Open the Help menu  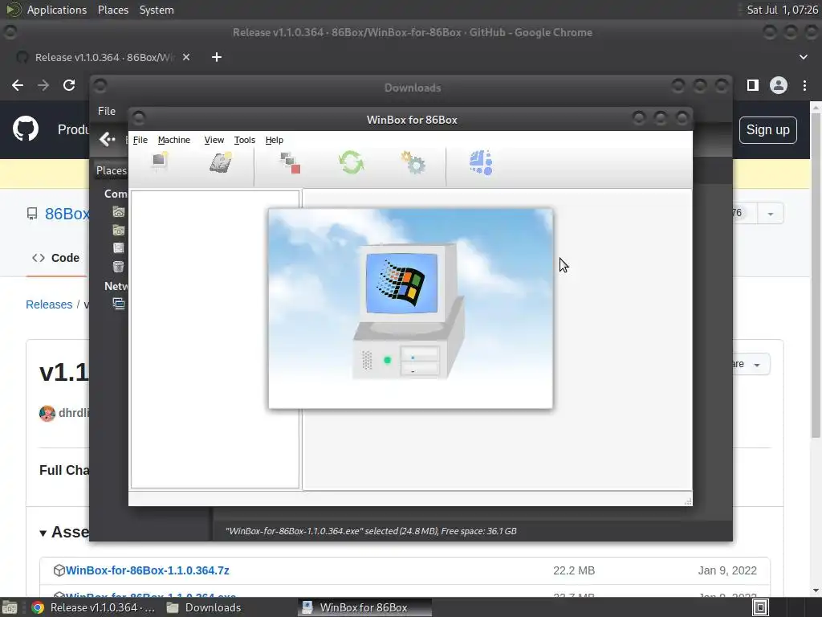point(275,140)
